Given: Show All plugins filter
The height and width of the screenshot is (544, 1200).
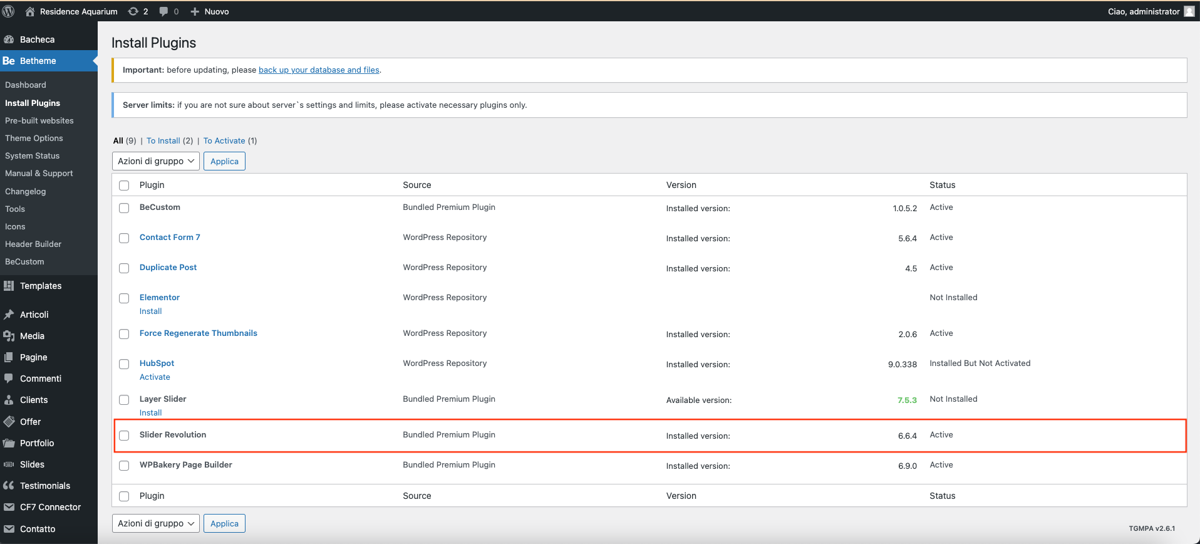Looking at the screenshot, I should [118, 140].
